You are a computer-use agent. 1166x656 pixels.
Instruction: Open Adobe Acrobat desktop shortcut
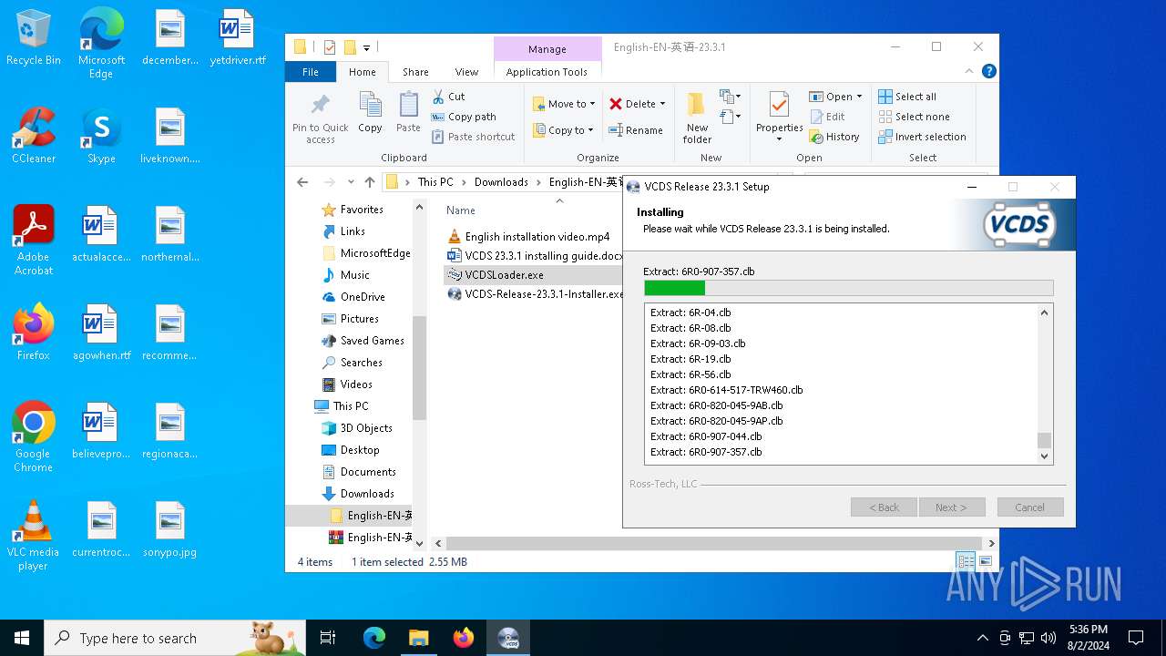click(x=34, y=240)
